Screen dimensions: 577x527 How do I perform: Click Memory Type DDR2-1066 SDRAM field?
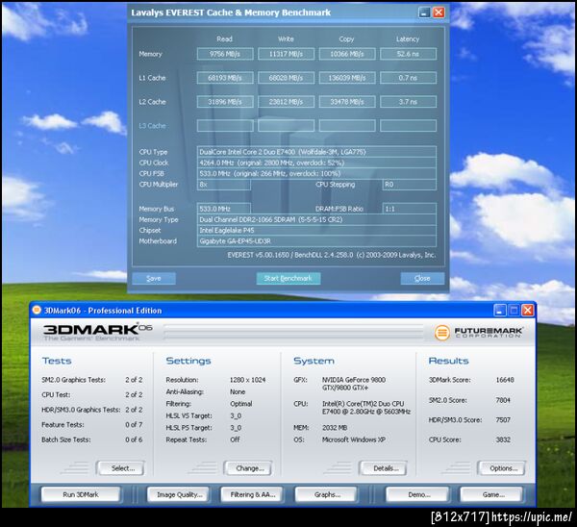316,219
